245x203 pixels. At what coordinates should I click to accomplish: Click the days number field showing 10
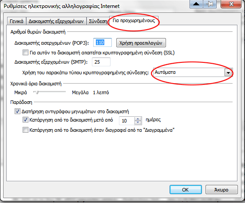pos(127,121)
